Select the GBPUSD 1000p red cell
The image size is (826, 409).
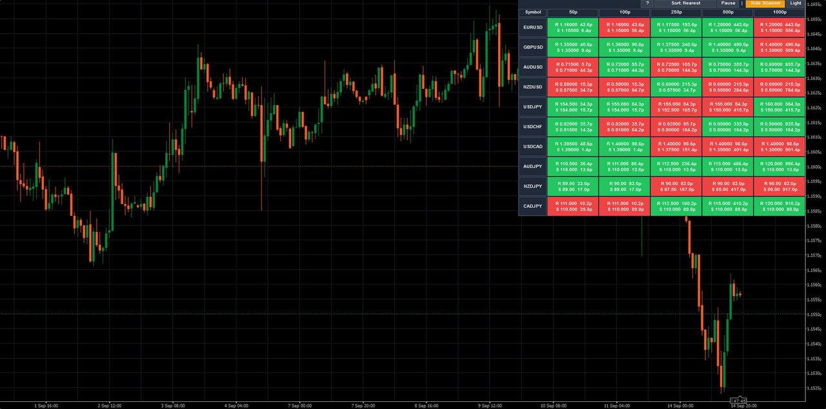[x=780, y=47]
